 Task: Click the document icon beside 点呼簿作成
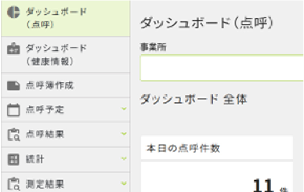13,86
